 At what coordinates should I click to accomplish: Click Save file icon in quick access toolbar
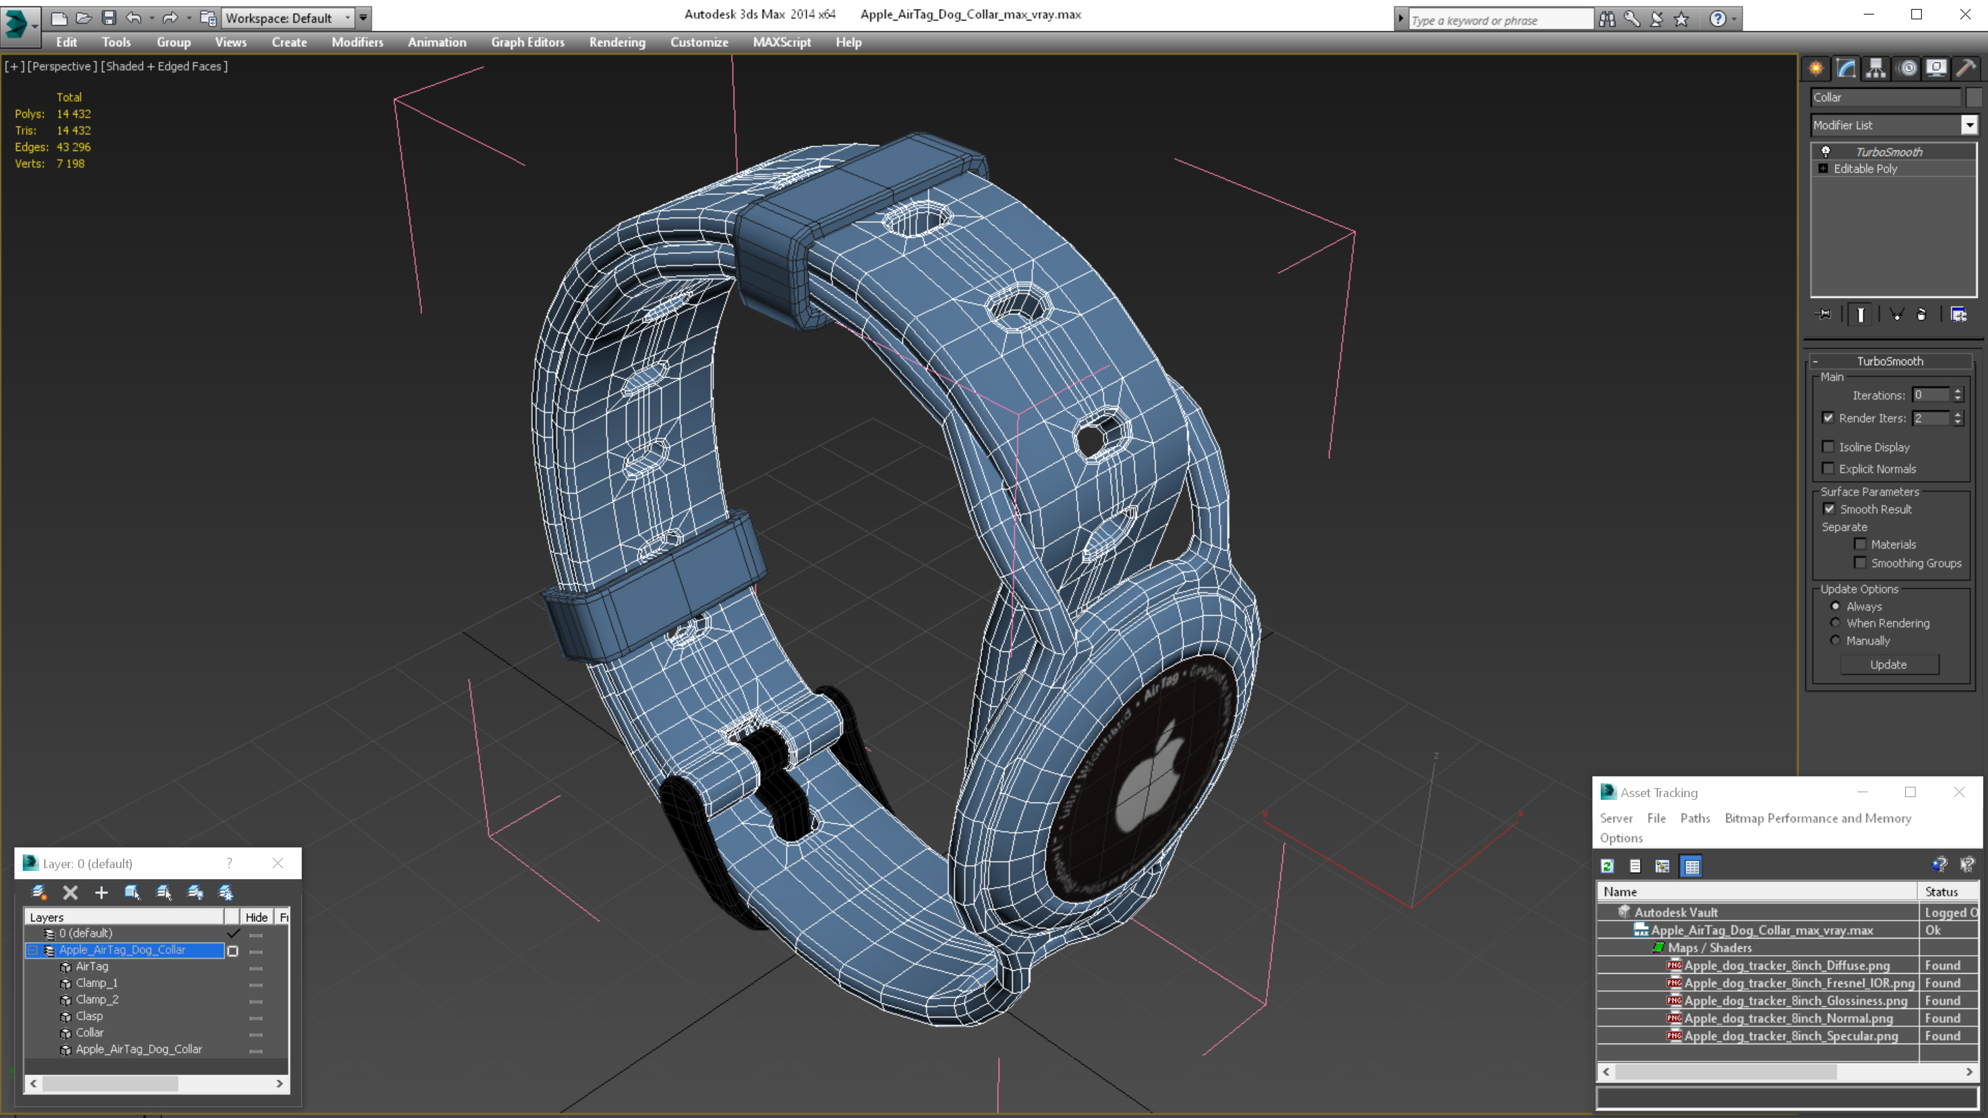coord(109,18)
